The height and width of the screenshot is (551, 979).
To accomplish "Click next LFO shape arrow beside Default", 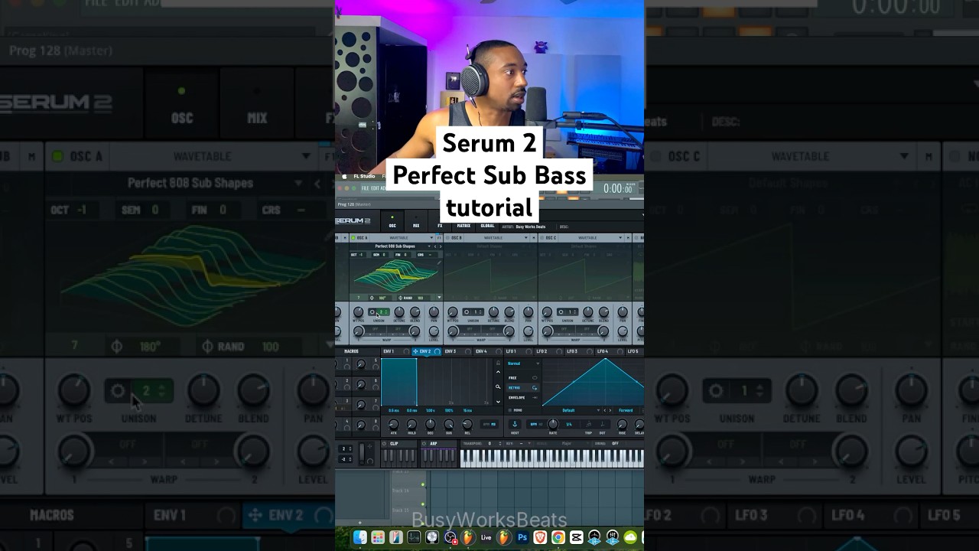I will pyautogui.click(x=610, y=410).
